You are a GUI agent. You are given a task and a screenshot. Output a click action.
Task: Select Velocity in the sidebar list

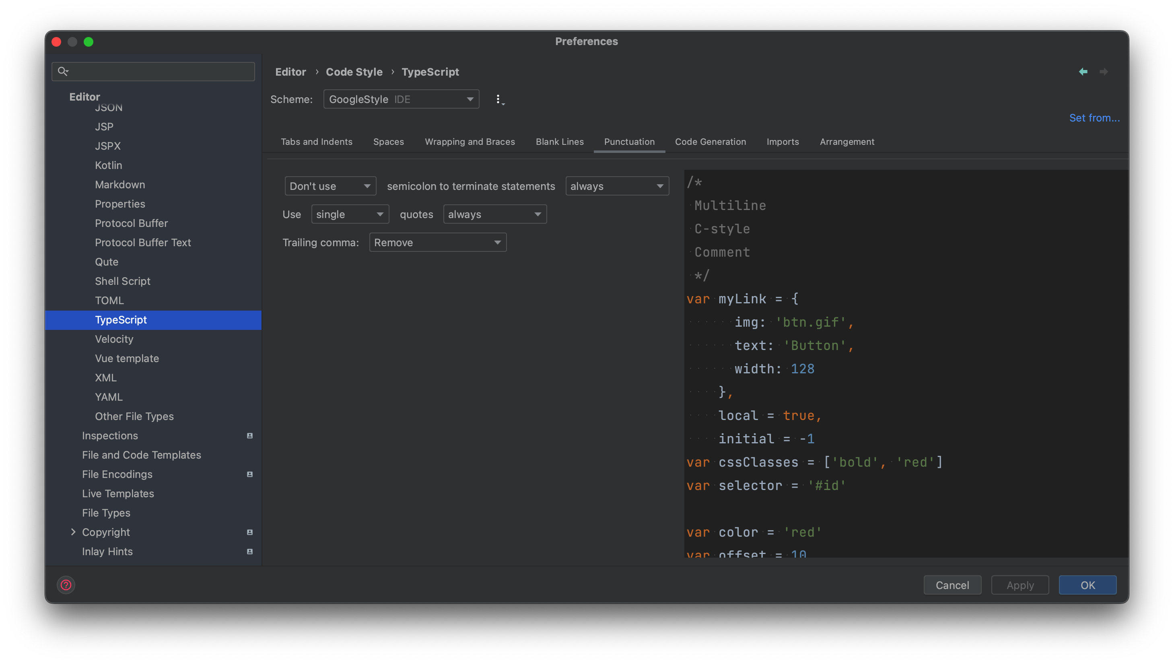point(114,339)
